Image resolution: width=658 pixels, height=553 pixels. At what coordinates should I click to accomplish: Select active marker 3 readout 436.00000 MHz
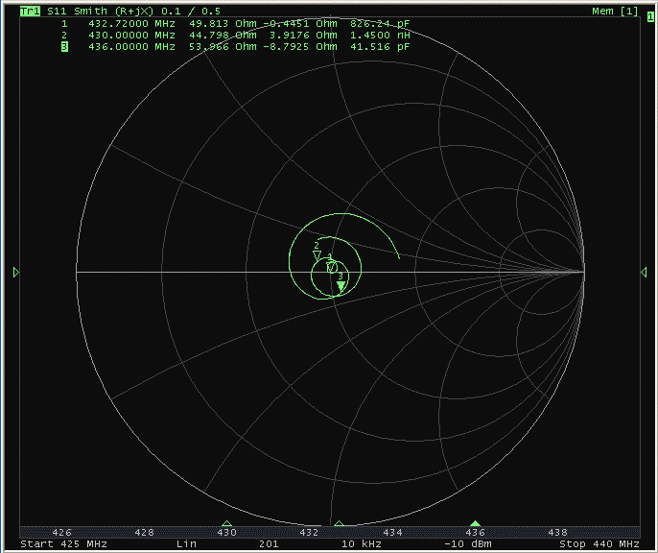click(235, 47)
